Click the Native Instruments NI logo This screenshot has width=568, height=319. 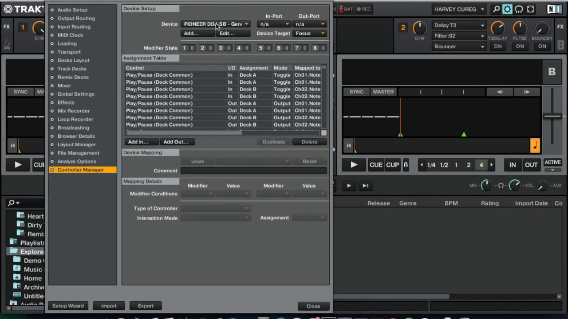click(x=554, y=9)
